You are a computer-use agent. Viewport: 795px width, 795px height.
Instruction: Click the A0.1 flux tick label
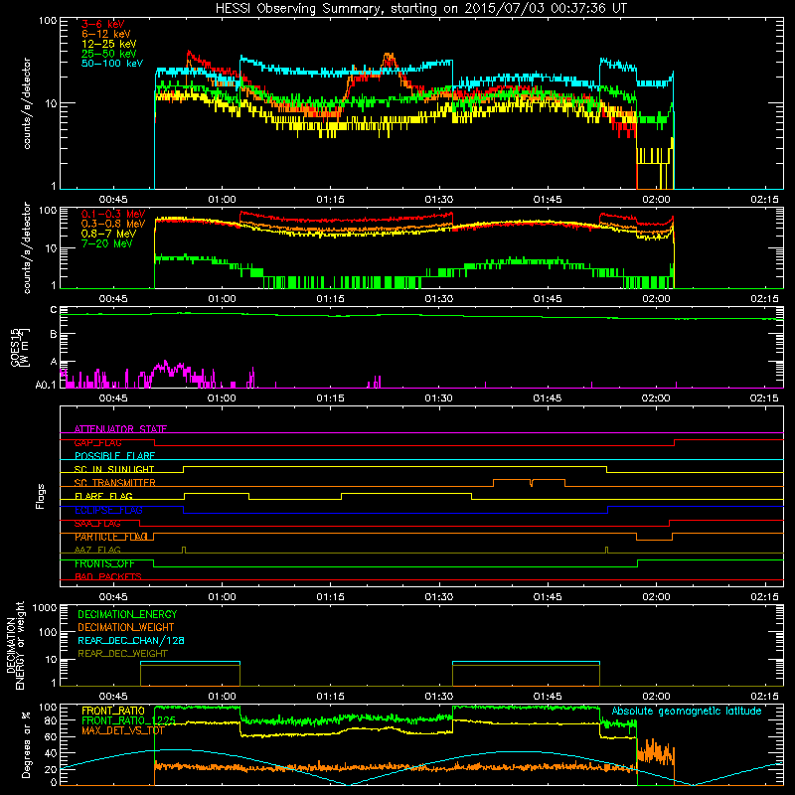46,385
